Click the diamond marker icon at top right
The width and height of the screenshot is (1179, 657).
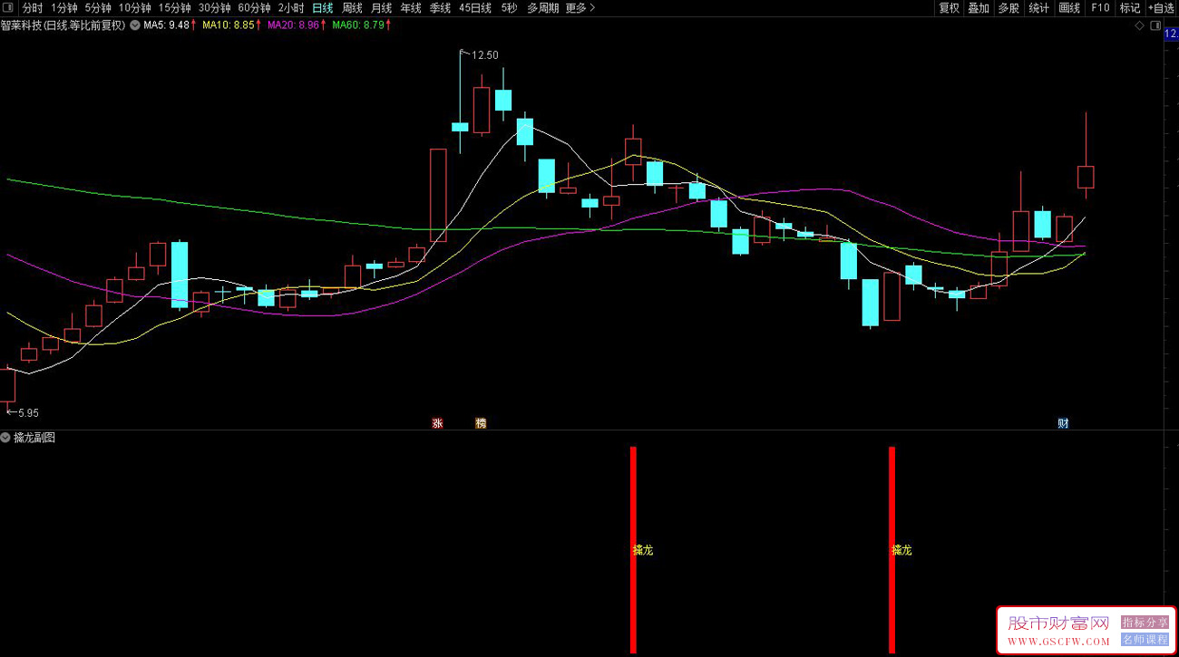1140,25
